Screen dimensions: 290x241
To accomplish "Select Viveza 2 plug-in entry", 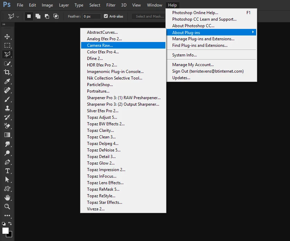I will pos(123,209).
